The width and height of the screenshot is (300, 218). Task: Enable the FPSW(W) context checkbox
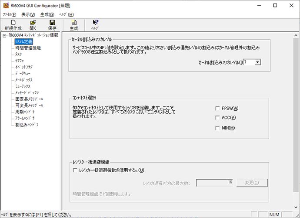pos(217,109)
